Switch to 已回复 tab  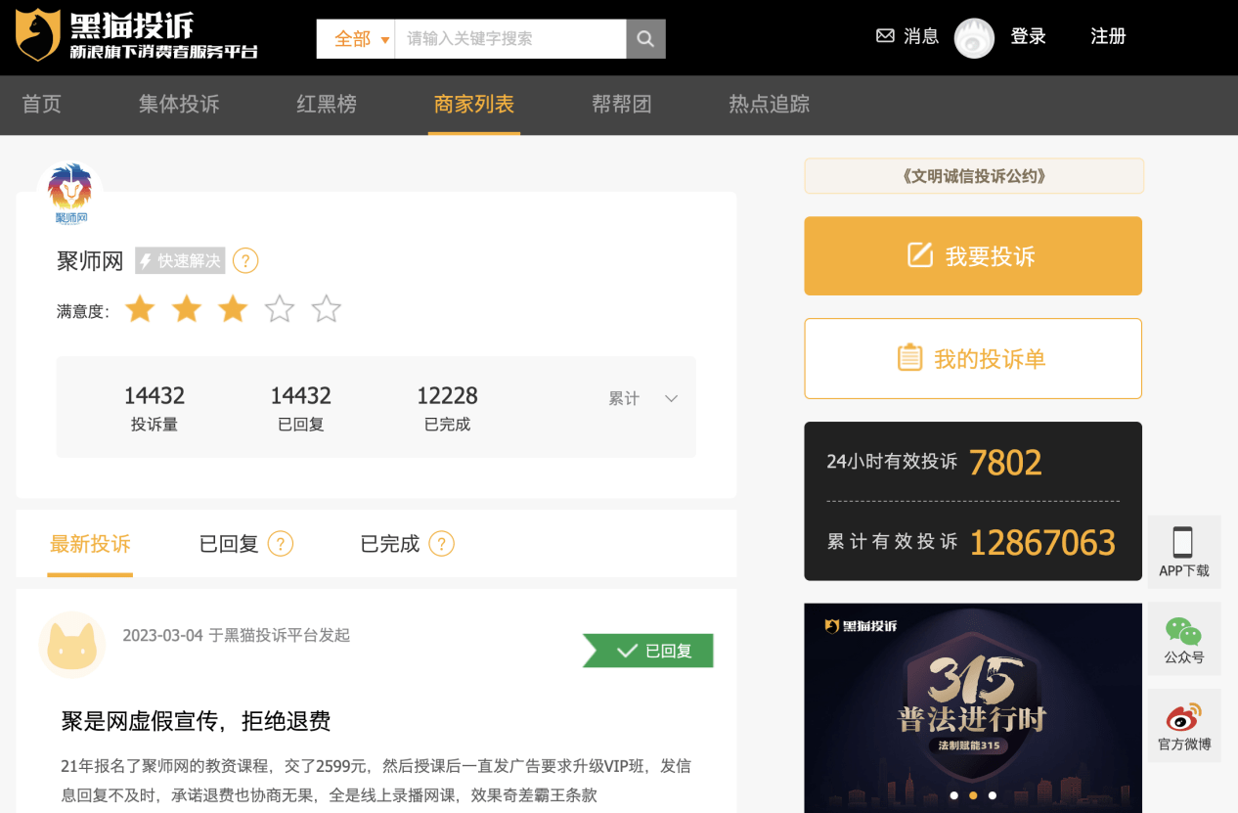[x=229, y=544]
